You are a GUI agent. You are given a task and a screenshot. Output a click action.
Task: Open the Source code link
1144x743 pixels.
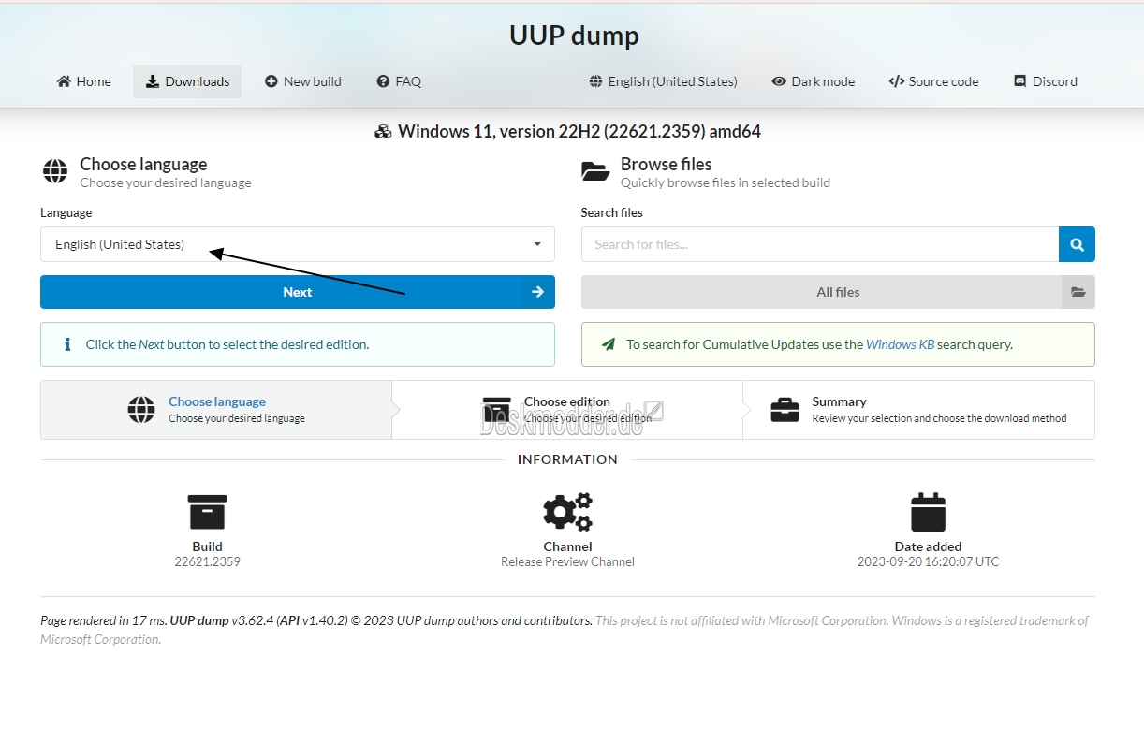pyautogui.click(x=933, y=81)
